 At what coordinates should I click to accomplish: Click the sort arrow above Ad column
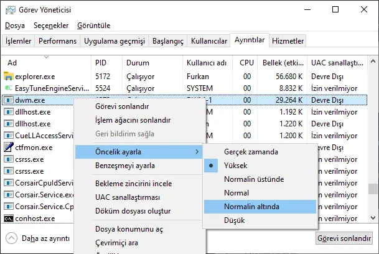(x=47, y=57)
